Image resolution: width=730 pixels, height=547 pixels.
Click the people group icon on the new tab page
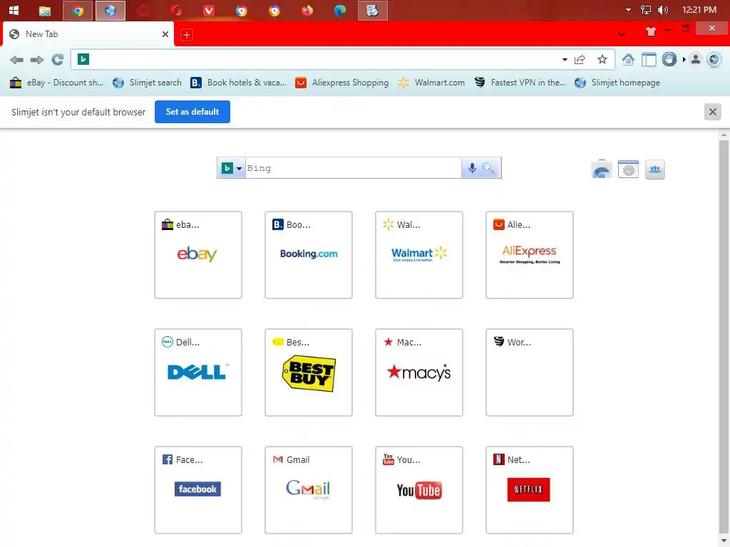point(655,170)
